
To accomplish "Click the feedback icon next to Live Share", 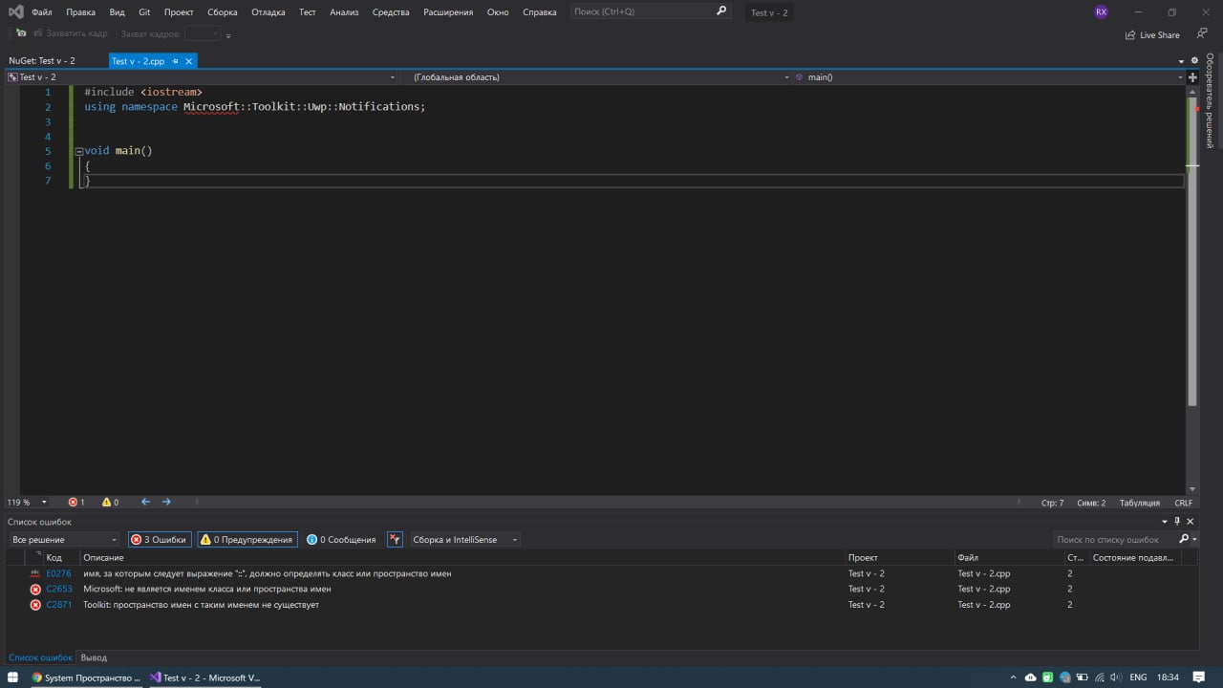I will pos(1202,33).
